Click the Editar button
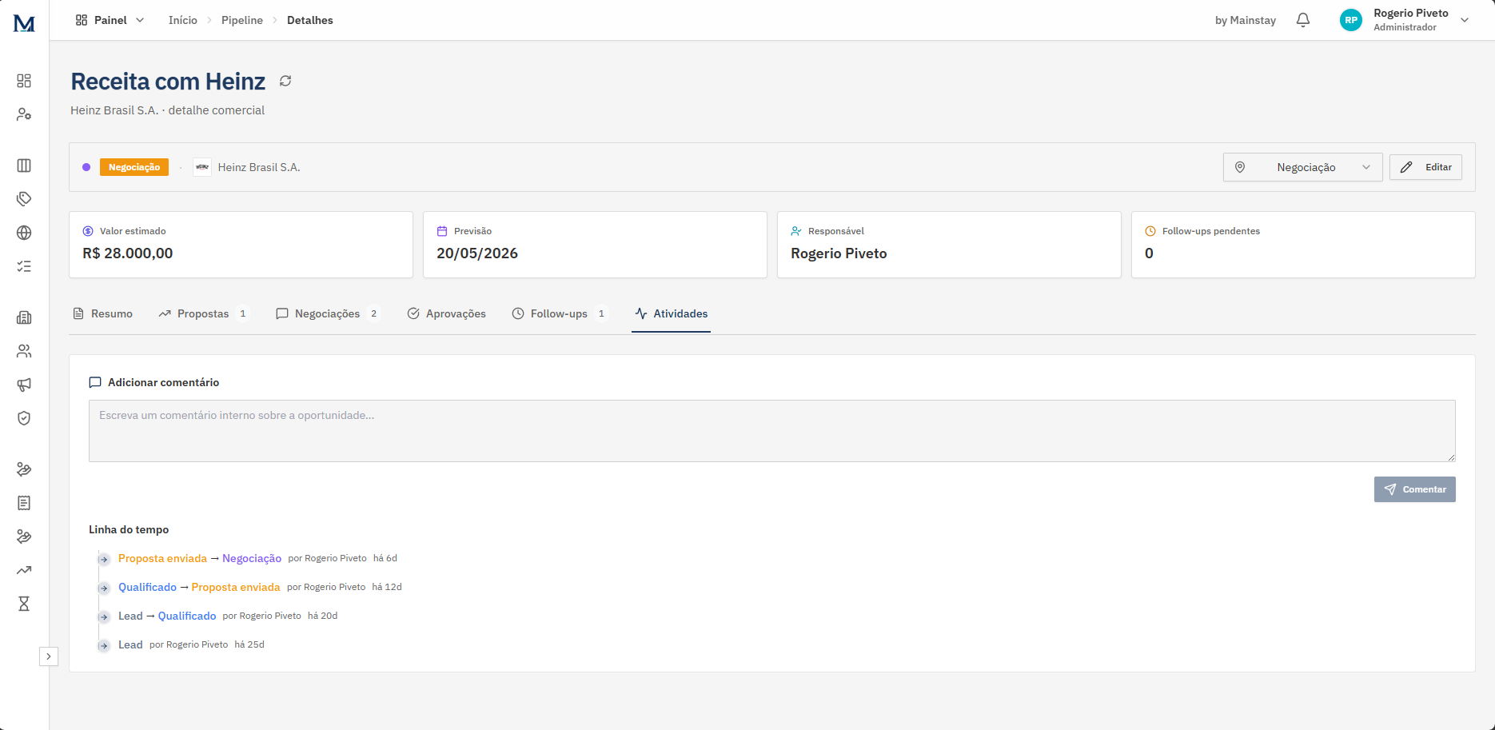Screen dimensions: 1495x730 pos(1425,167)
